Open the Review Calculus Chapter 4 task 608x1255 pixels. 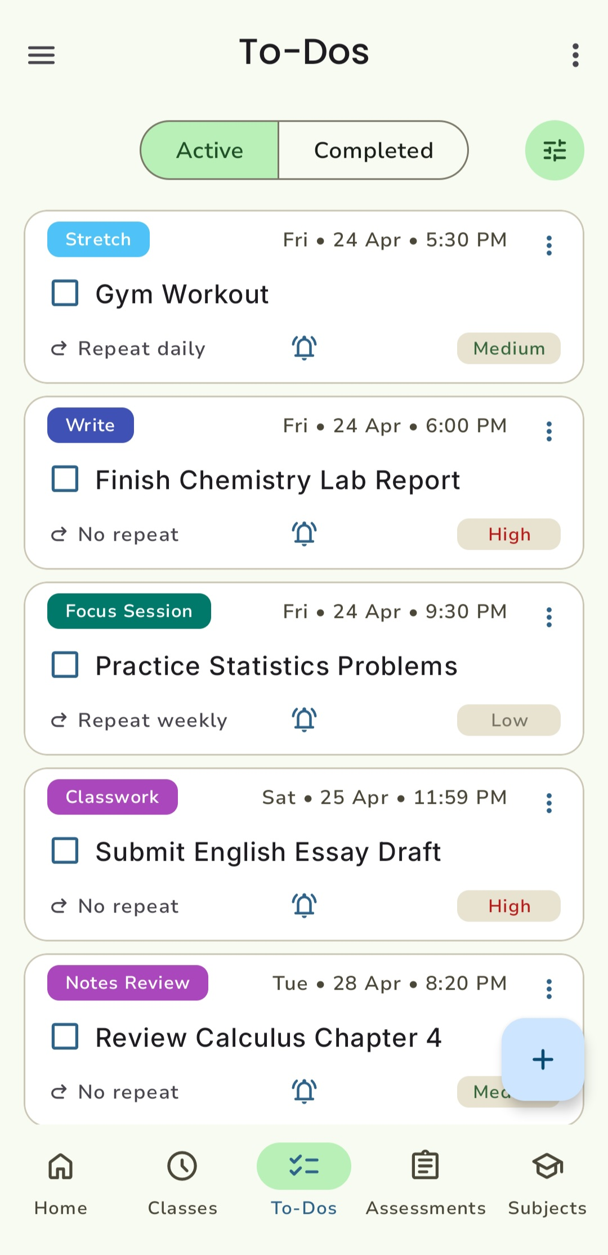(x=268, y=1038)
